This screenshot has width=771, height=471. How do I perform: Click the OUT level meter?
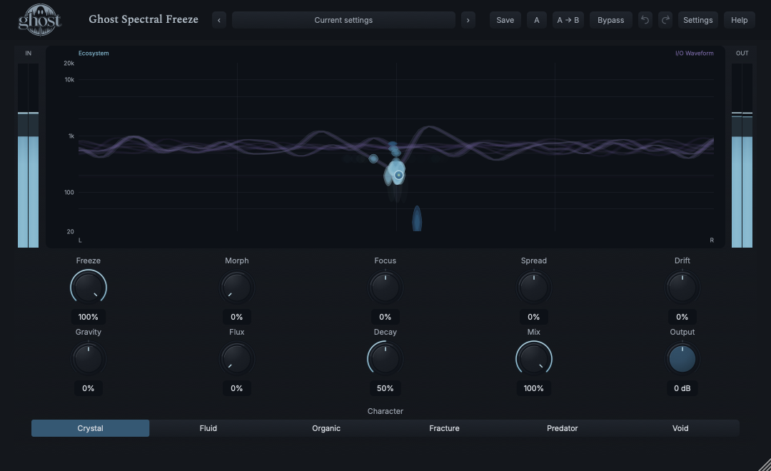coord(742,156)
